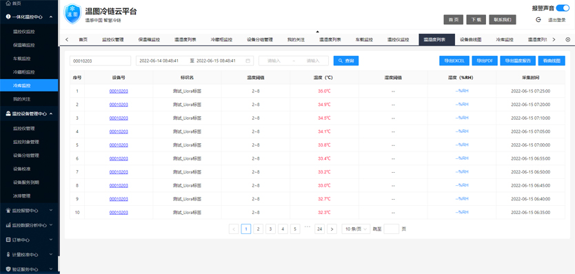The height and width of the screenshot is (274, 575).
Task: Click the device number field containing 00010203
Action: (x=100, y=61)
